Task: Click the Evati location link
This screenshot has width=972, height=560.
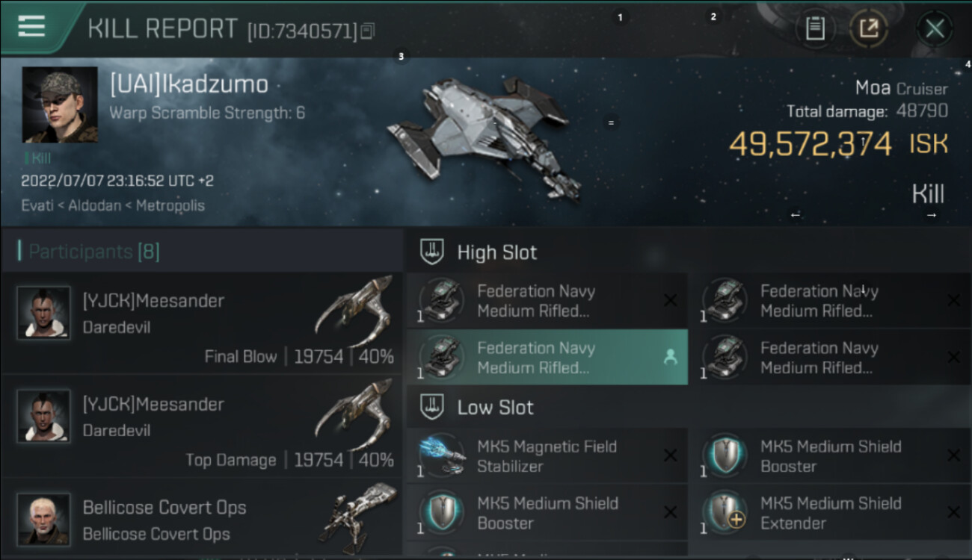Action: tap(37, 205)
